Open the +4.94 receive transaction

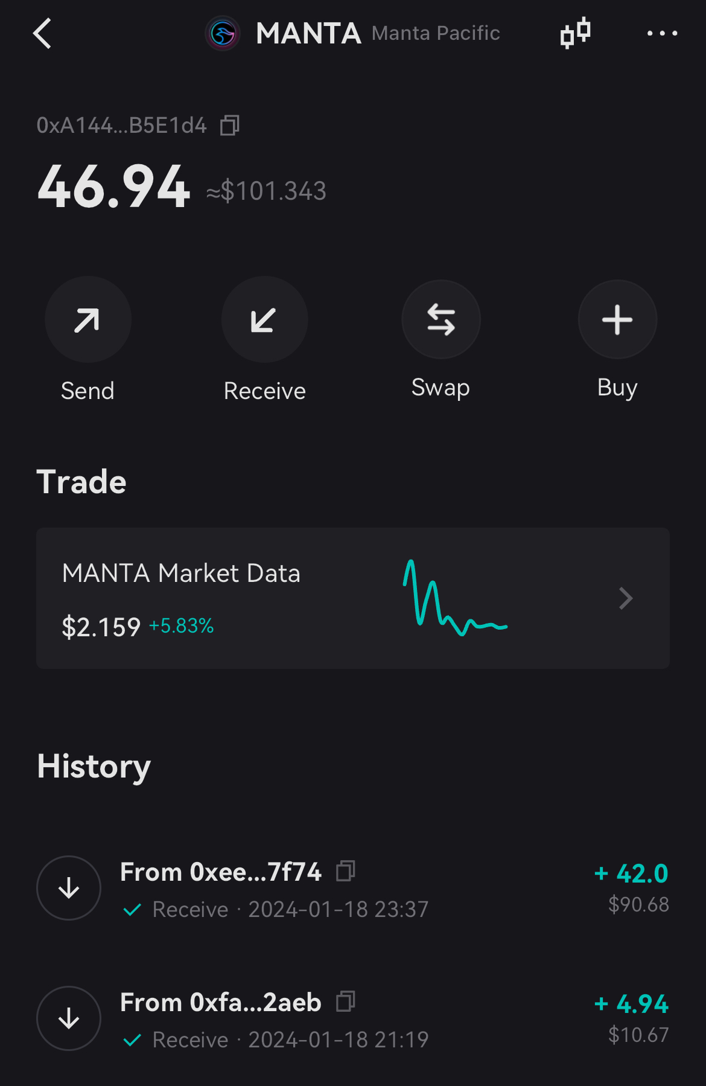pyautogui.click(x=353, y=1019)
